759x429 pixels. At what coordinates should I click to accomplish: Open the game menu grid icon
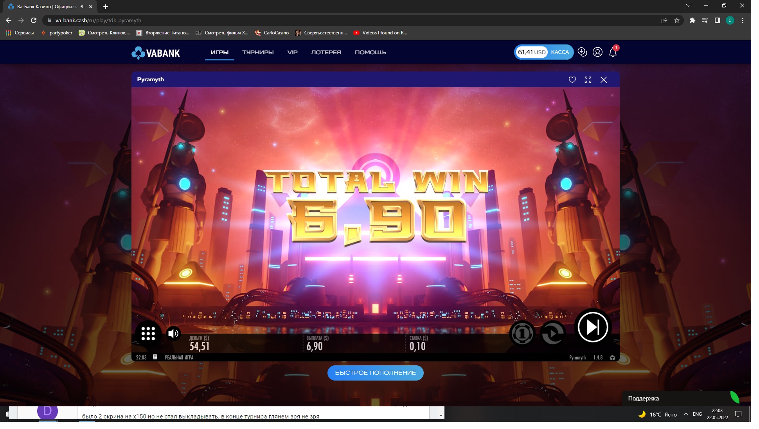(x=148, y=333)
